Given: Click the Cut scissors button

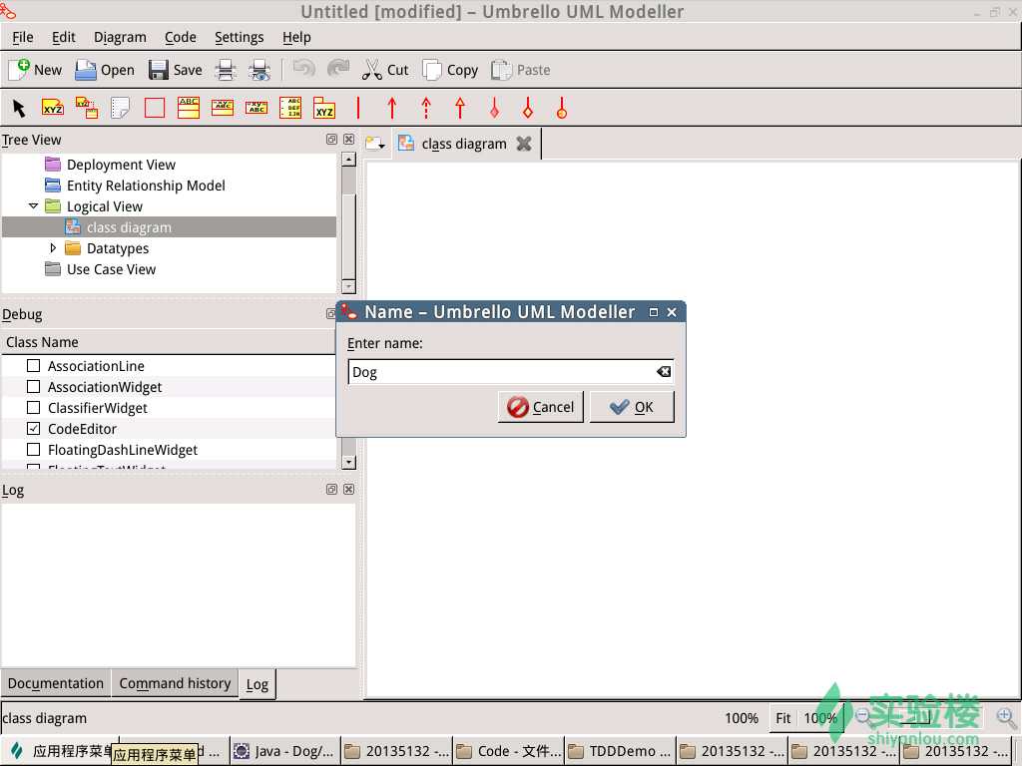Looking at the screenshot, I should (x=385, y=70).
